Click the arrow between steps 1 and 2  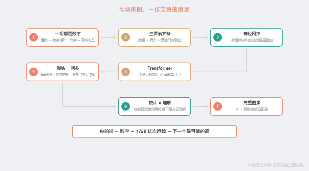pos(108,37)
